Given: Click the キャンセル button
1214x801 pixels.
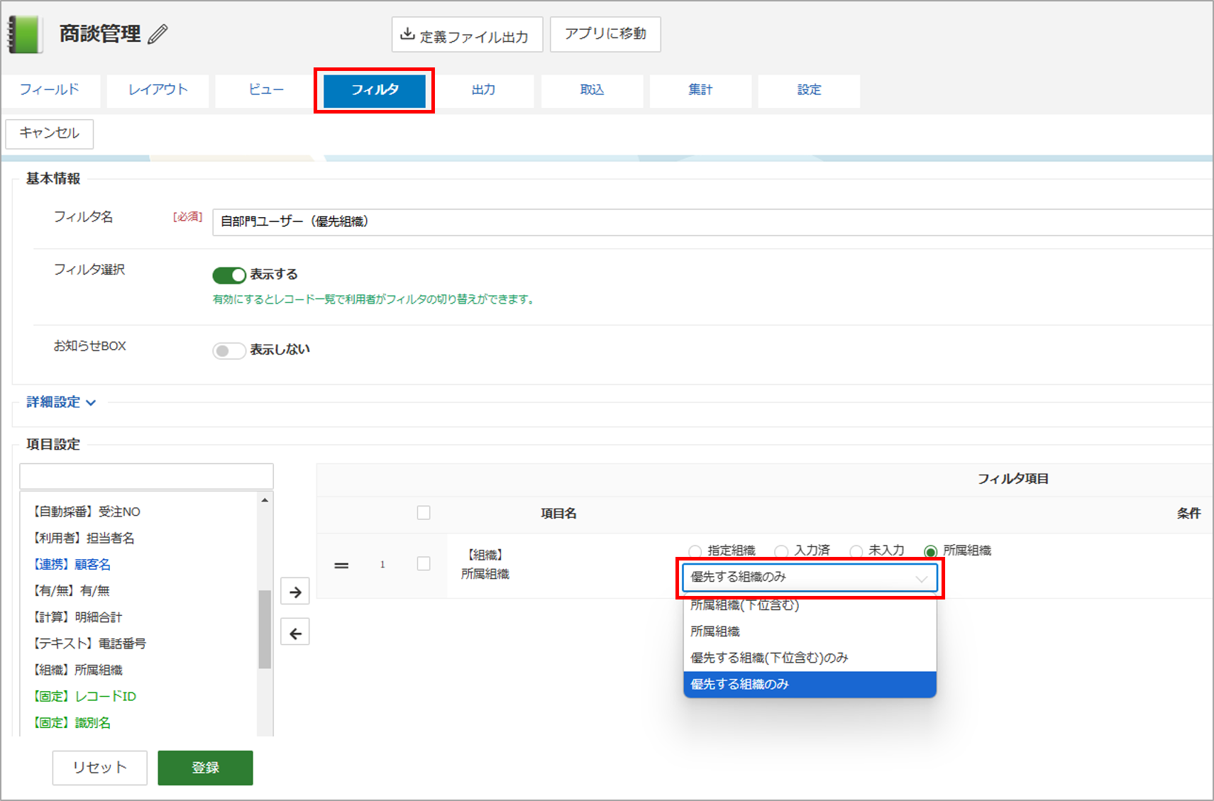Looking at the screenshot, I should (x=50, y=133).
